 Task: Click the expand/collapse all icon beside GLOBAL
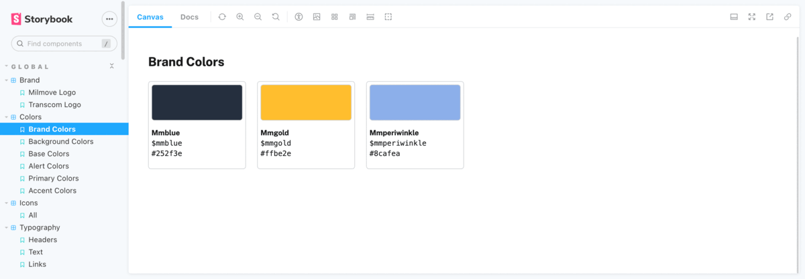point(112,66)
